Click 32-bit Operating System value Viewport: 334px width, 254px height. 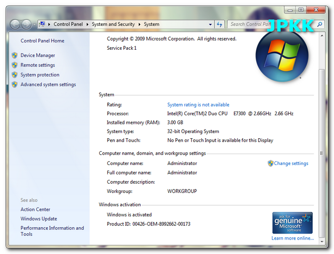click(193, 132)
